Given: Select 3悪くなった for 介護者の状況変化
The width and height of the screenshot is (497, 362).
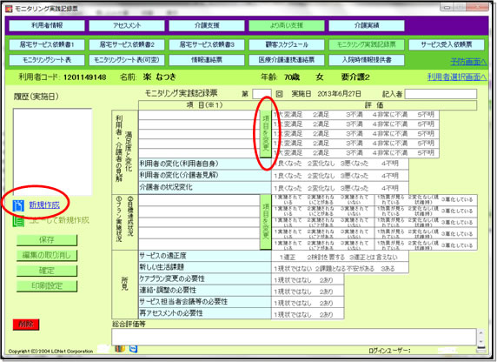Looking at the screenshot, I should (354, 188).
